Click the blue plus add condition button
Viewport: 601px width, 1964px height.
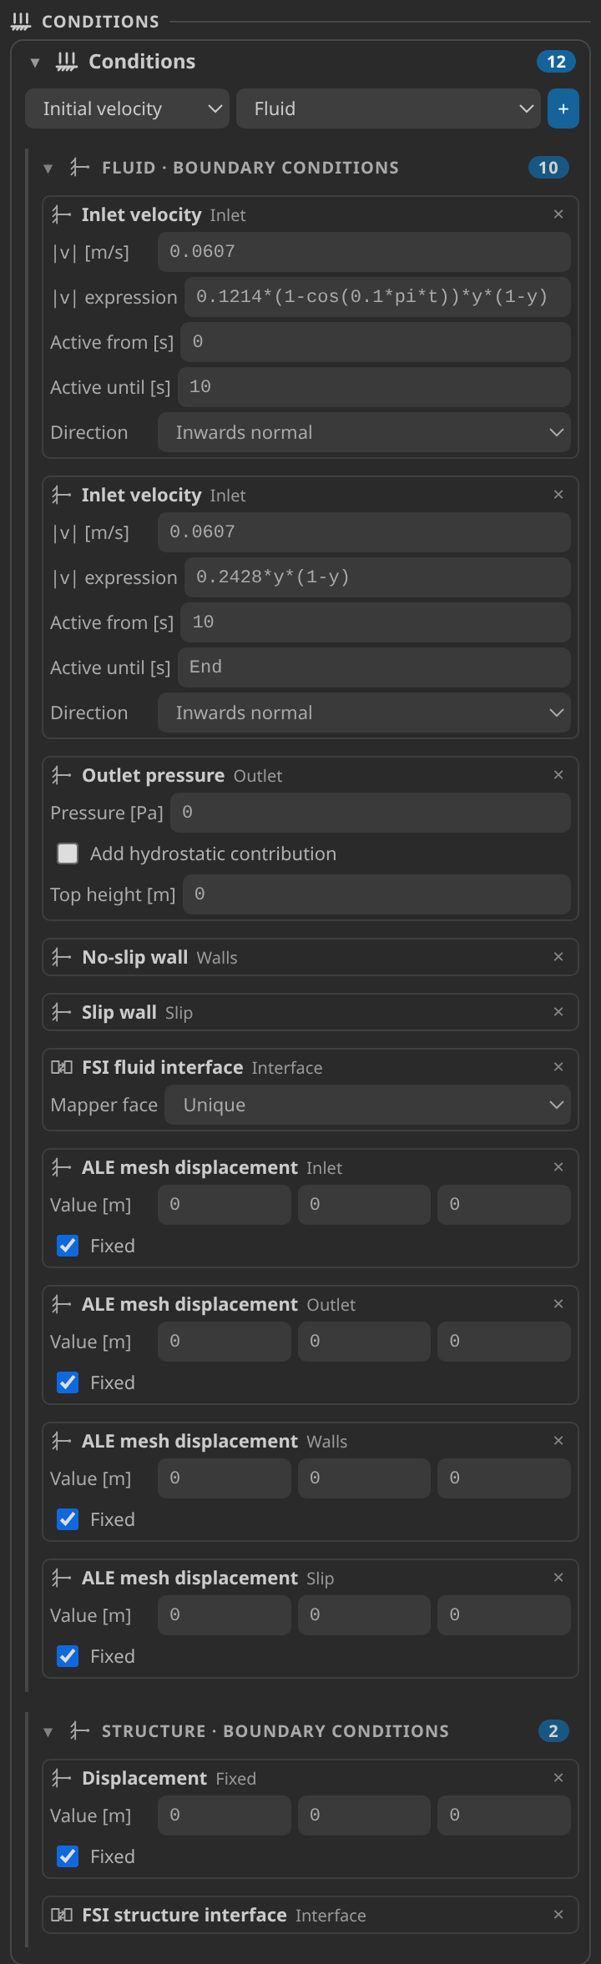563,109
